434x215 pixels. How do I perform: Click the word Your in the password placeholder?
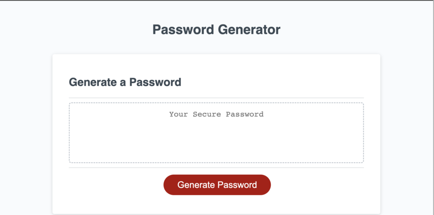[178, 114]
